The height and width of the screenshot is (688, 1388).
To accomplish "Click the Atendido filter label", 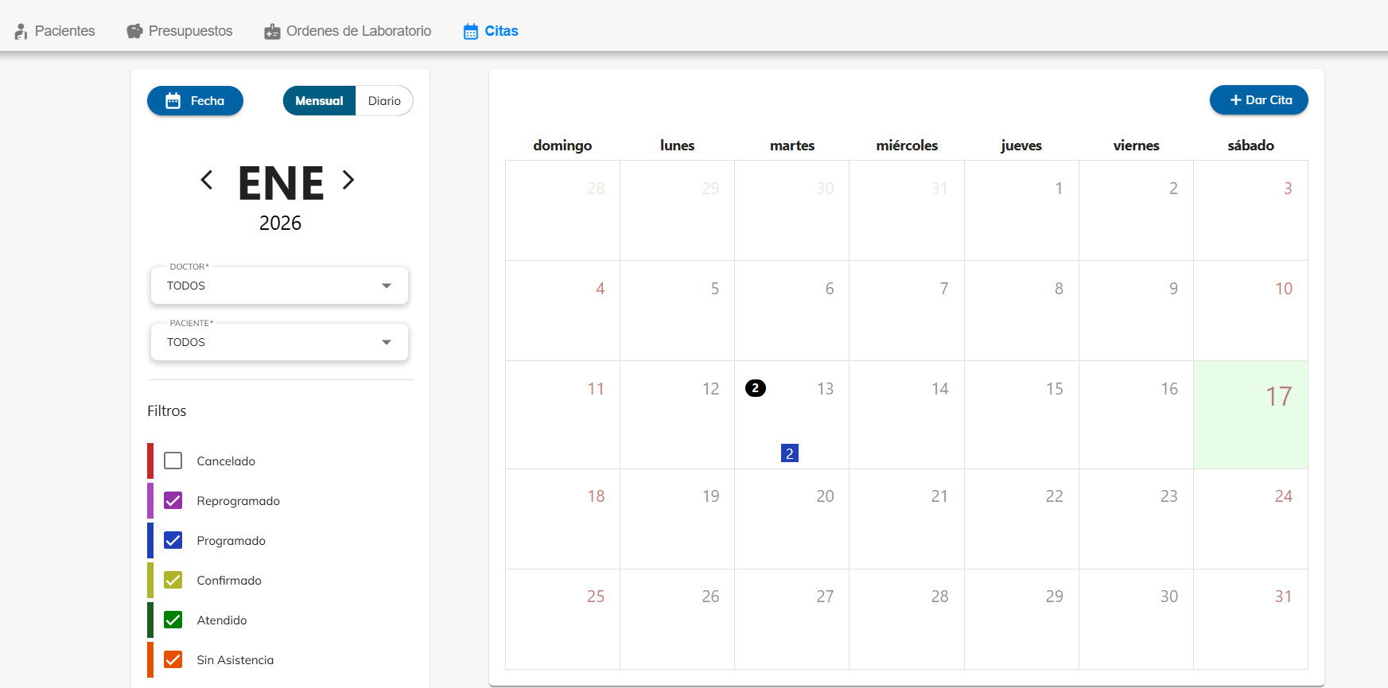I will click(x=222, y=620).
